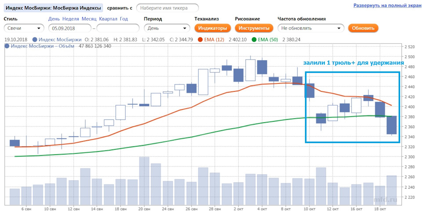Click the date '19.10.2018' in the legend
The width and height of the screenshot is (422, 211).
pyautogui.click(x=16, y=40)
